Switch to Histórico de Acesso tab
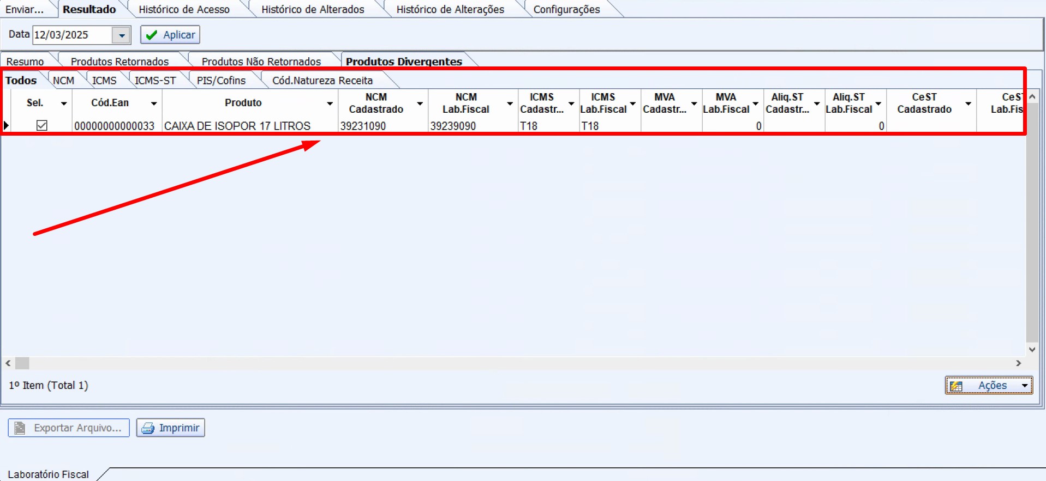 [184, 9]
